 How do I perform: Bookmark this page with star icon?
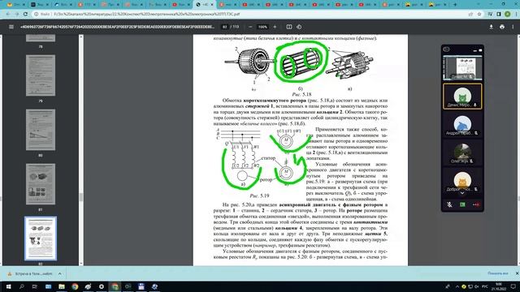[x=479, y=15]
